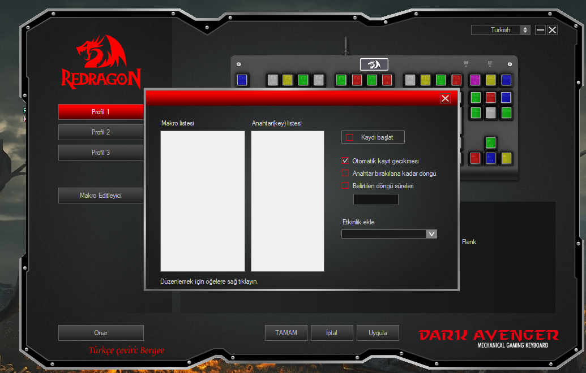Select the green Del key

click(476, 112)
